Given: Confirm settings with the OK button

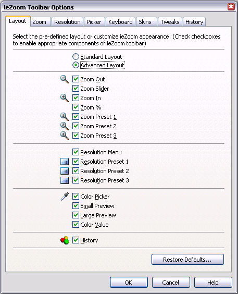Looking at the screenshot, I should 129,283.
